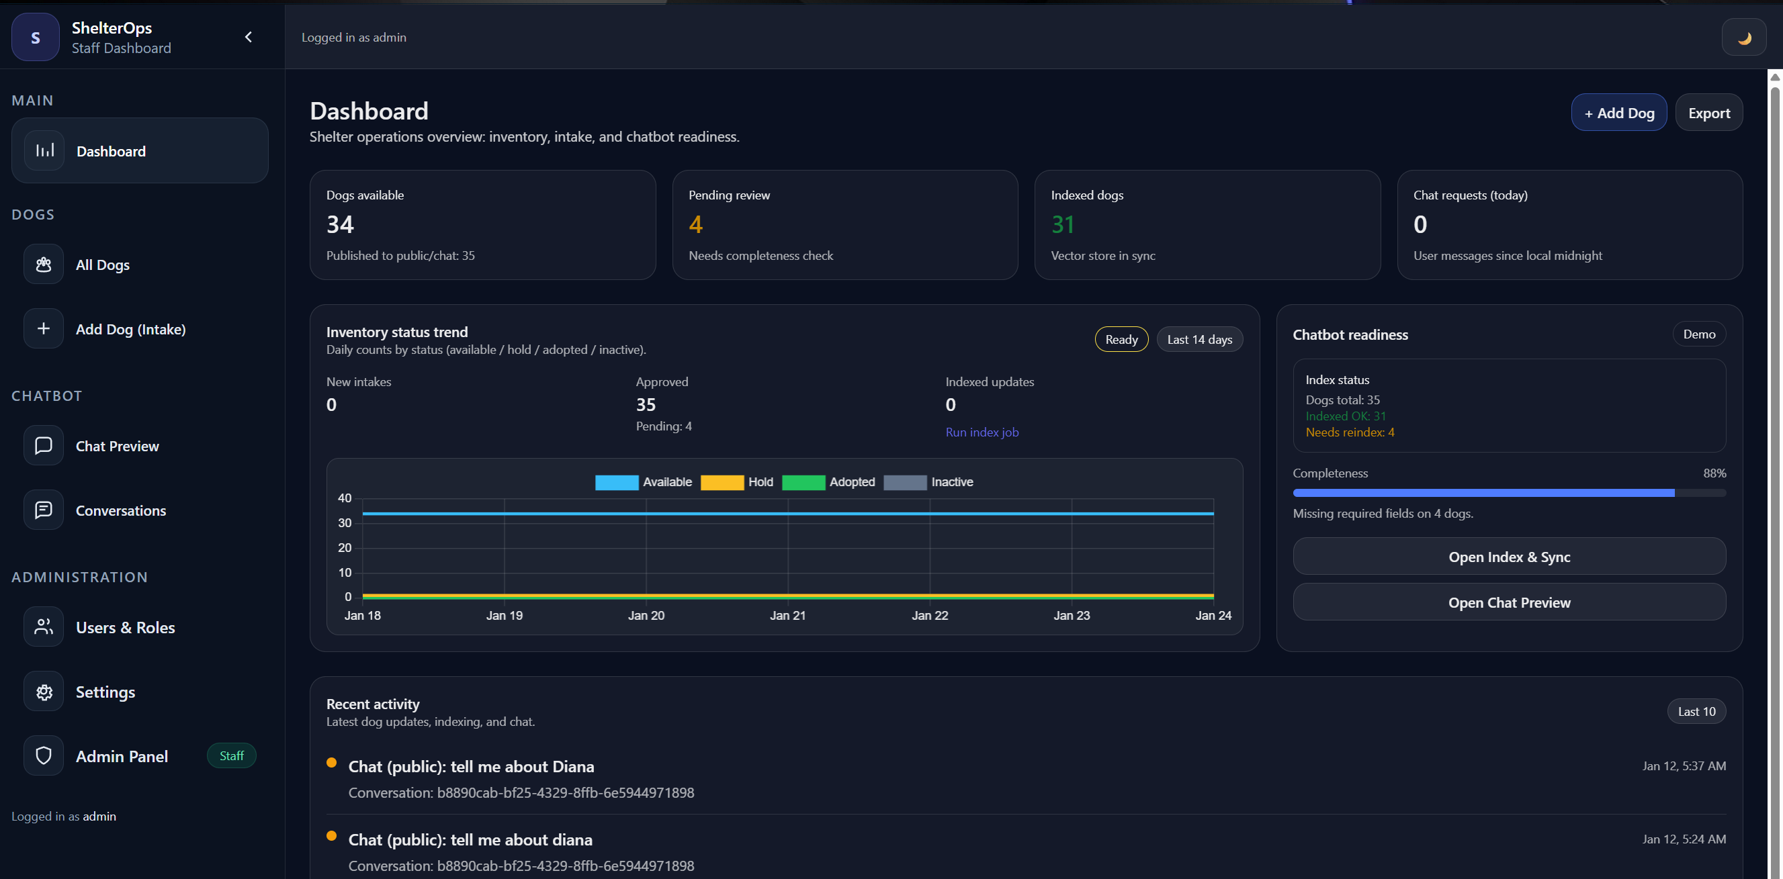The height and width of the screenshot is (879, 1783).
Task: Click the Completeness progress bar
Action: (x=1509, y=492)
